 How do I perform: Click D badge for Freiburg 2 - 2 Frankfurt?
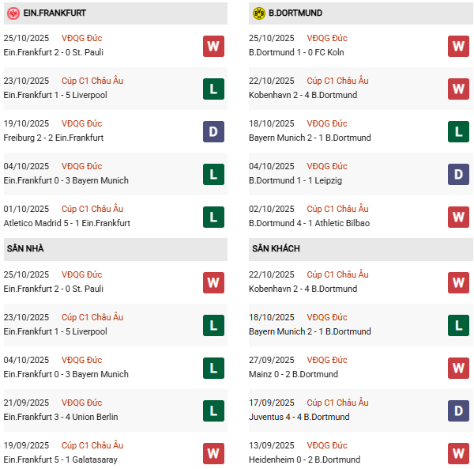point(213,131)
